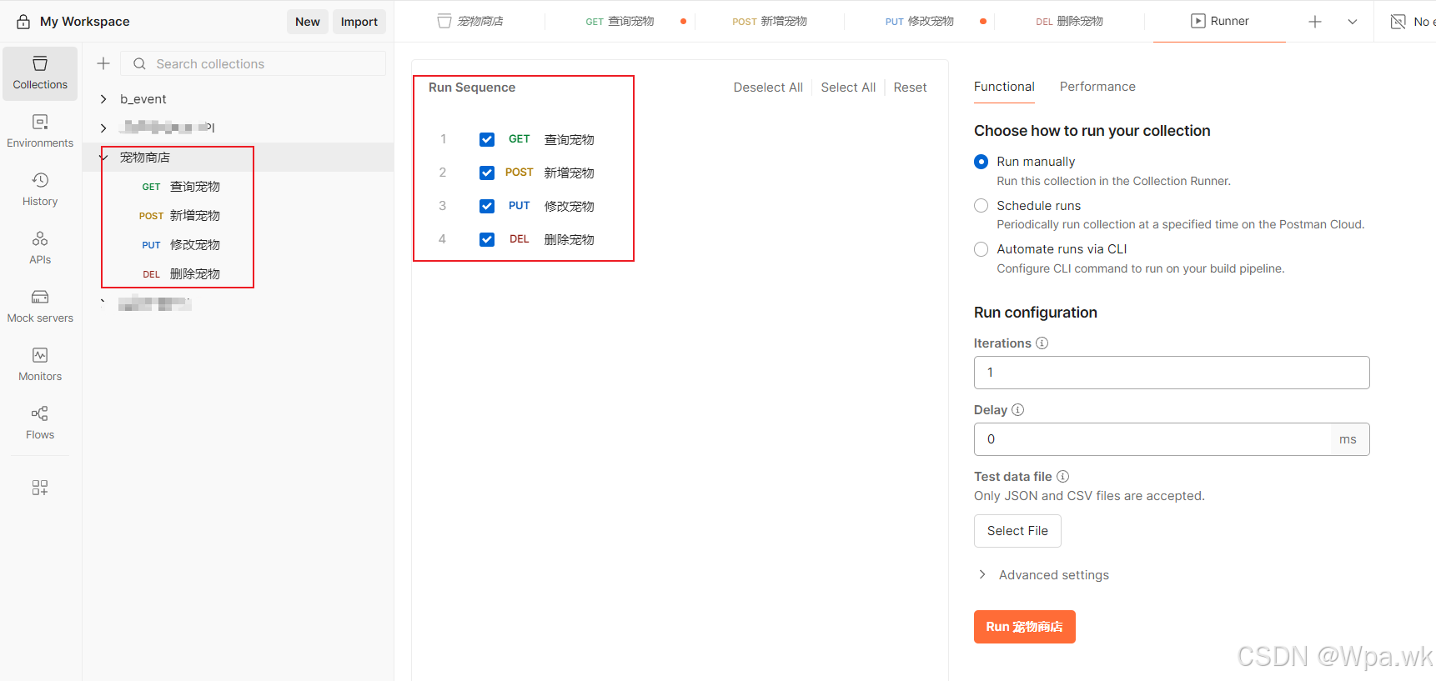Click the Search collections field
The height and width of the screenshot is (681, 1436).
pos(254,64)
